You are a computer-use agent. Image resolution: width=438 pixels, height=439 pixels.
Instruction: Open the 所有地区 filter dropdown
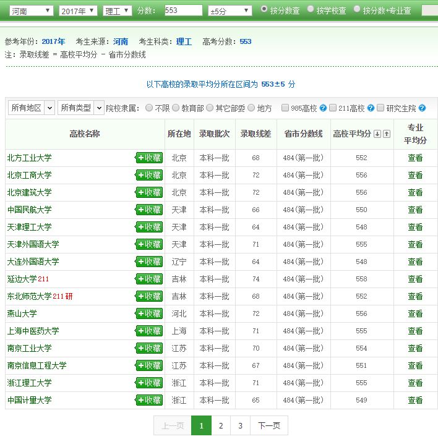click(31, 108)
